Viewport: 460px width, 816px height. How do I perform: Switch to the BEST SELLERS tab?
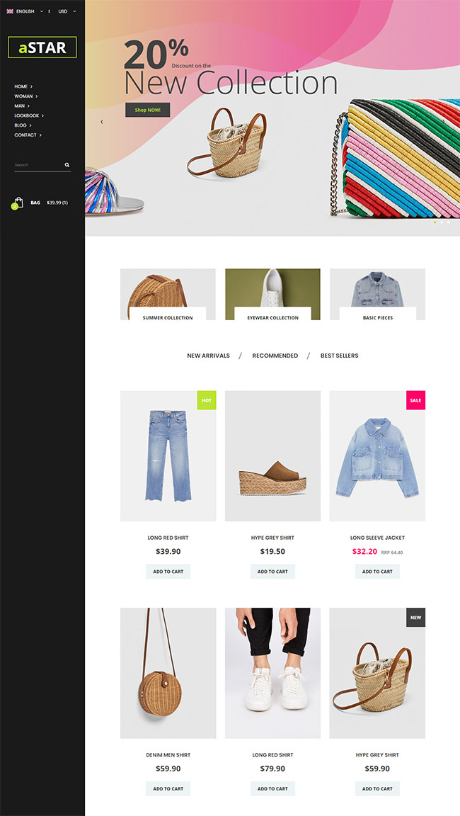[340, 356]
